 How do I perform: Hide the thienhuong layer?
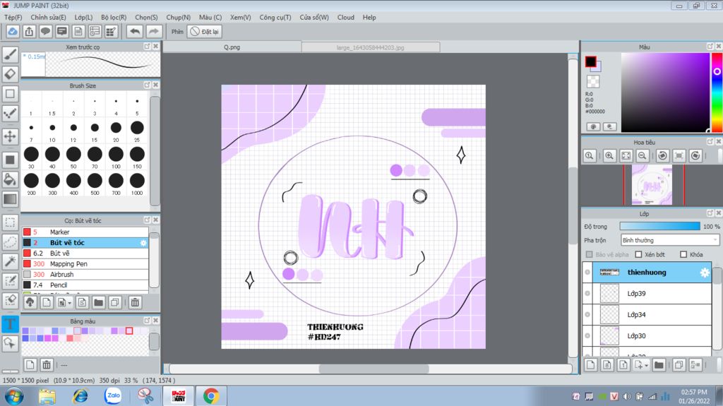tap(587, 273)
